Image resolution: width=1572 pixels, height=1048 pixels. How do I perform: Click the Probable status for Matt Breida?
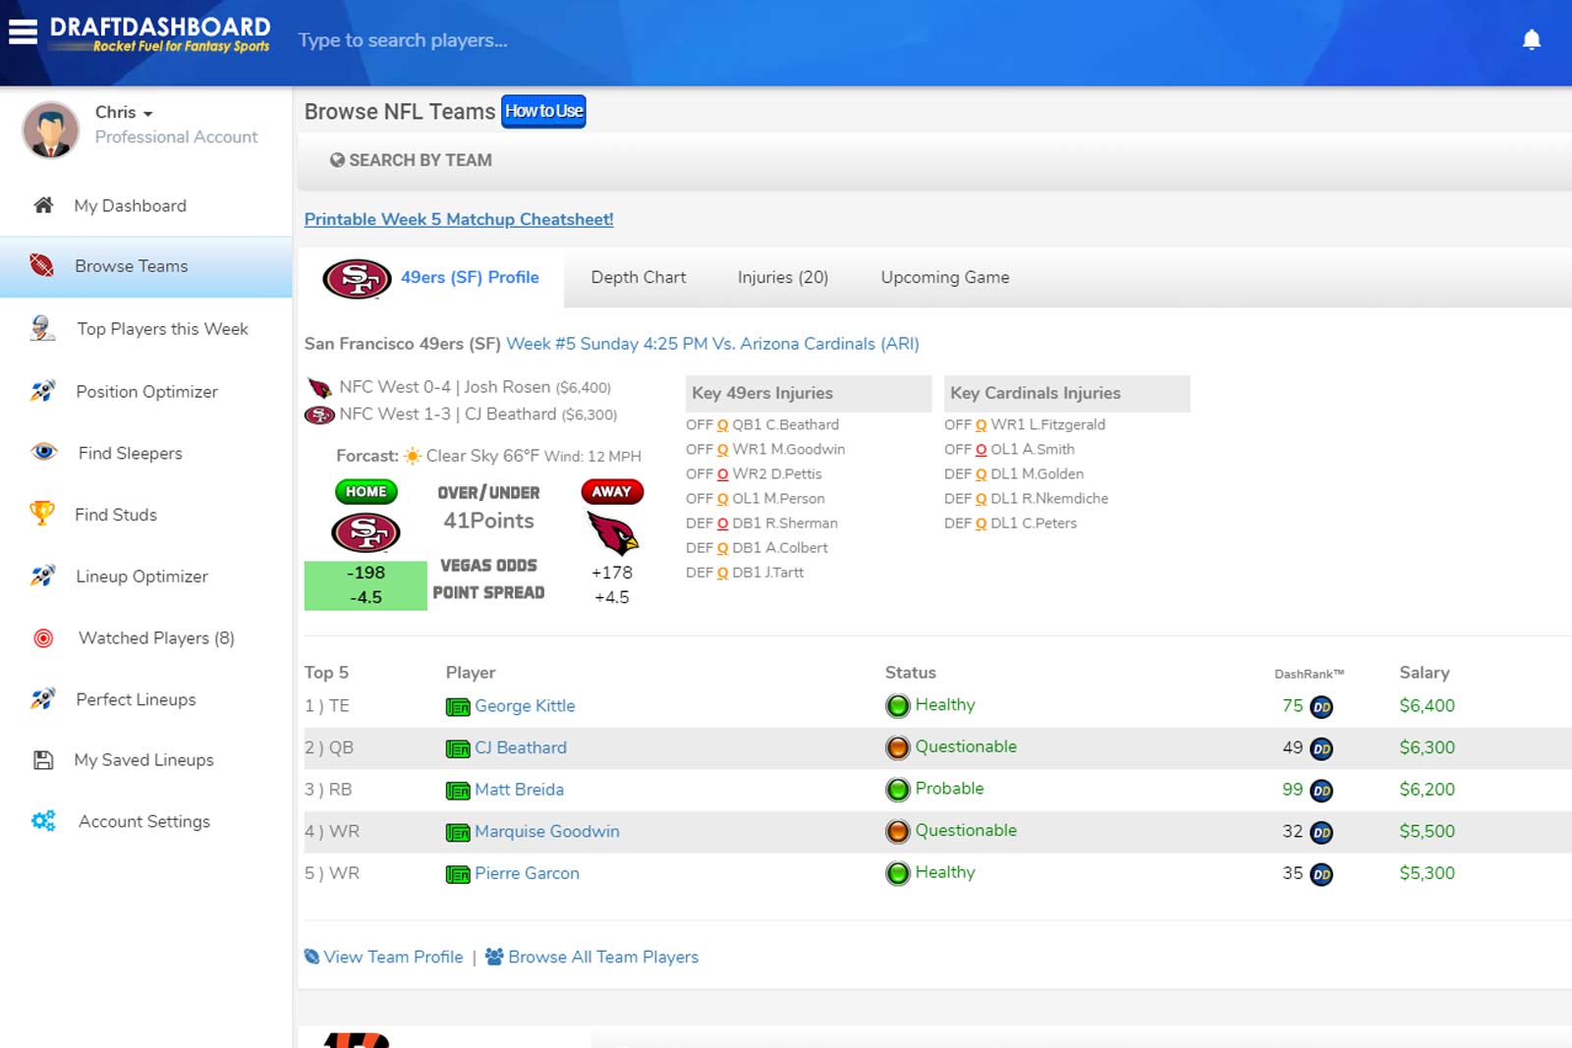(x=949, y=789)
